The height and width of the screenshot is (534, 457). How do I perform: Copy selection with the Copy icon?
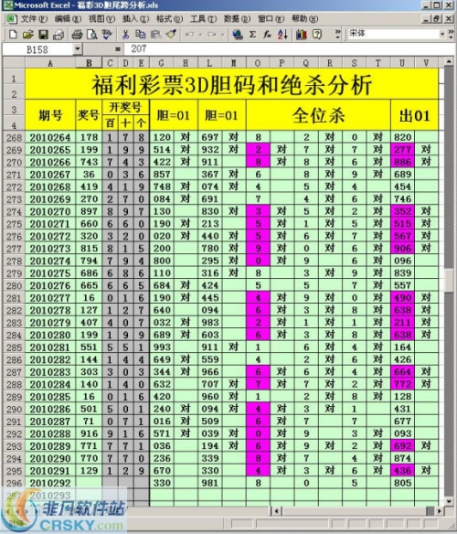click(141, 35)
